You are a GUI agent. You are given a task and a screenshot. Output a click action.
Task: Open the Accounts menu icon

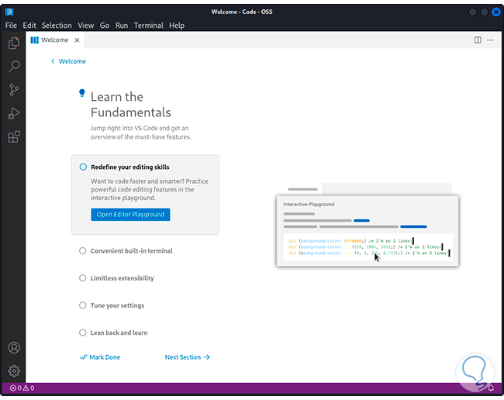coord(14,347)
